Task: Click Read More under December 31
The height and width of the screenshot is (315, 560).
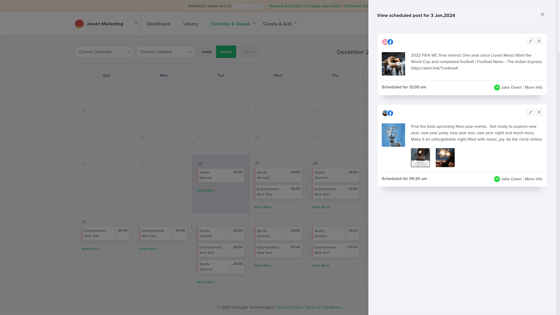Action: 90,249
